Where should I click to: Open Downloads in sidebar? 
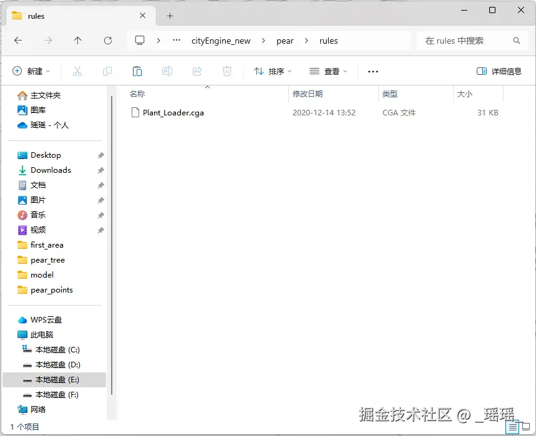click(44, 170)
